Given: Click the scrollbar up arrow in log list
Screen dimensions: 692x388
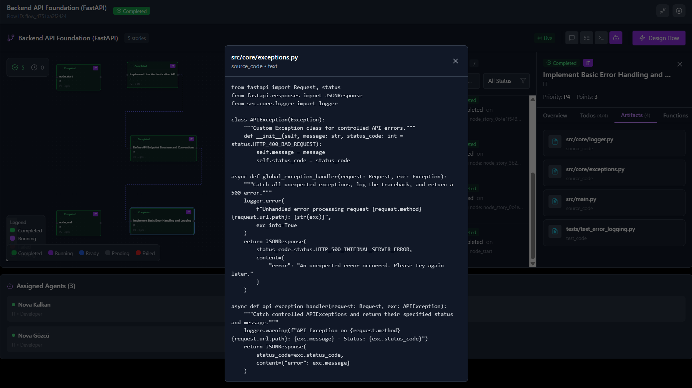Looking at the screenshot, I should pyautogui.click(x=533, y=99).
